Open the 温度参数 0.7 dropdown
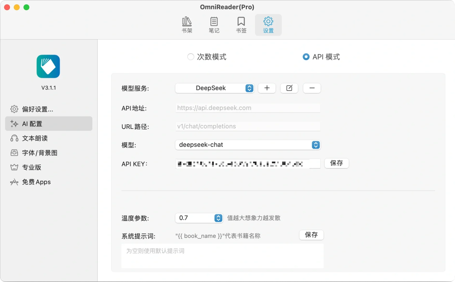The height and width of the screenshot is (282, 455). pos(199,218)
